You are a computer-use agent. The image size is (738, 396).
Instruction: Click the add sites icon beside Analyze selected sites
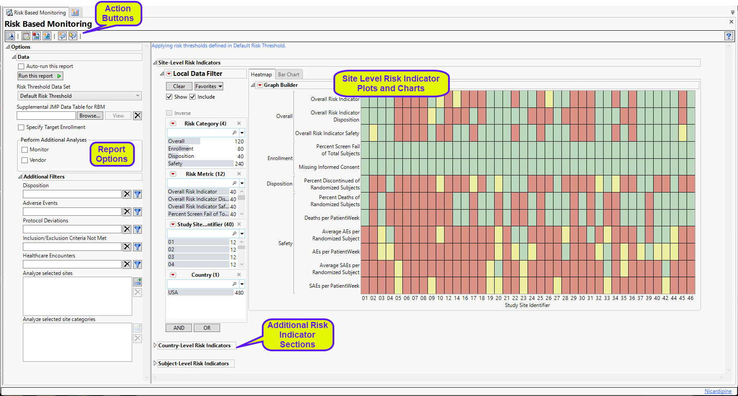click(137, 282)
